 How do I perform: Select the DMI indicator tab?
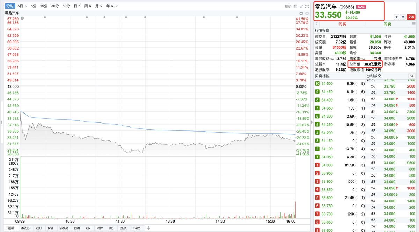(x=77, y=228)
